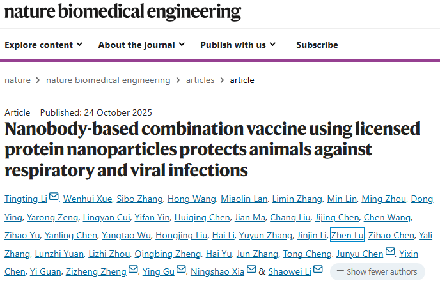Screen dimensions: 440x290
Task: Click the envelope icon beside Ying Gu
Action: click(x=180, y=271)
